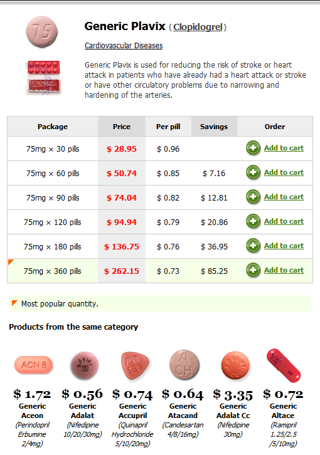Click green plus icon for 60 pills package
This screenshot has width=320, height=455.
tap(253, 172)
